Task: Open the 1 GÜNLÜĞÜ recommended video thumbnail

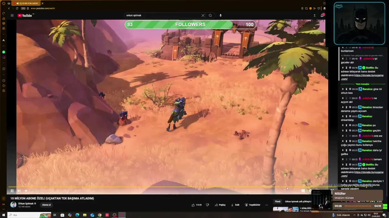Action: click(286, 209)
